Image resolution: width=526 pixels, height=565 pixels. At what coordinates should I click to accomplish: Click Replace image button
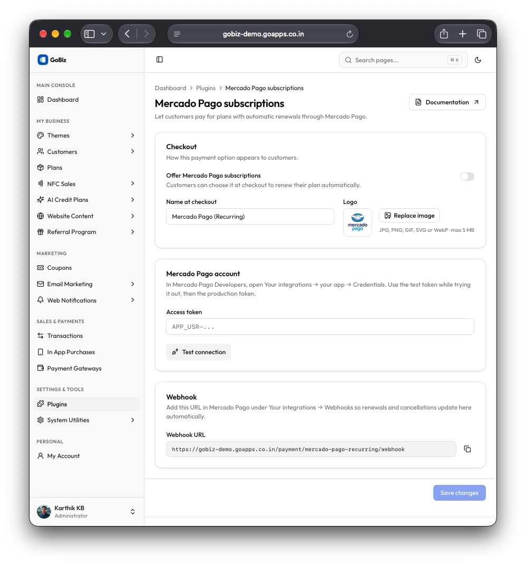click(x=409, y=216)
